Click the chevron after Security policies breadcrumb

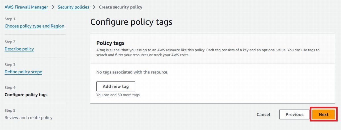click(x=94, y=7)
